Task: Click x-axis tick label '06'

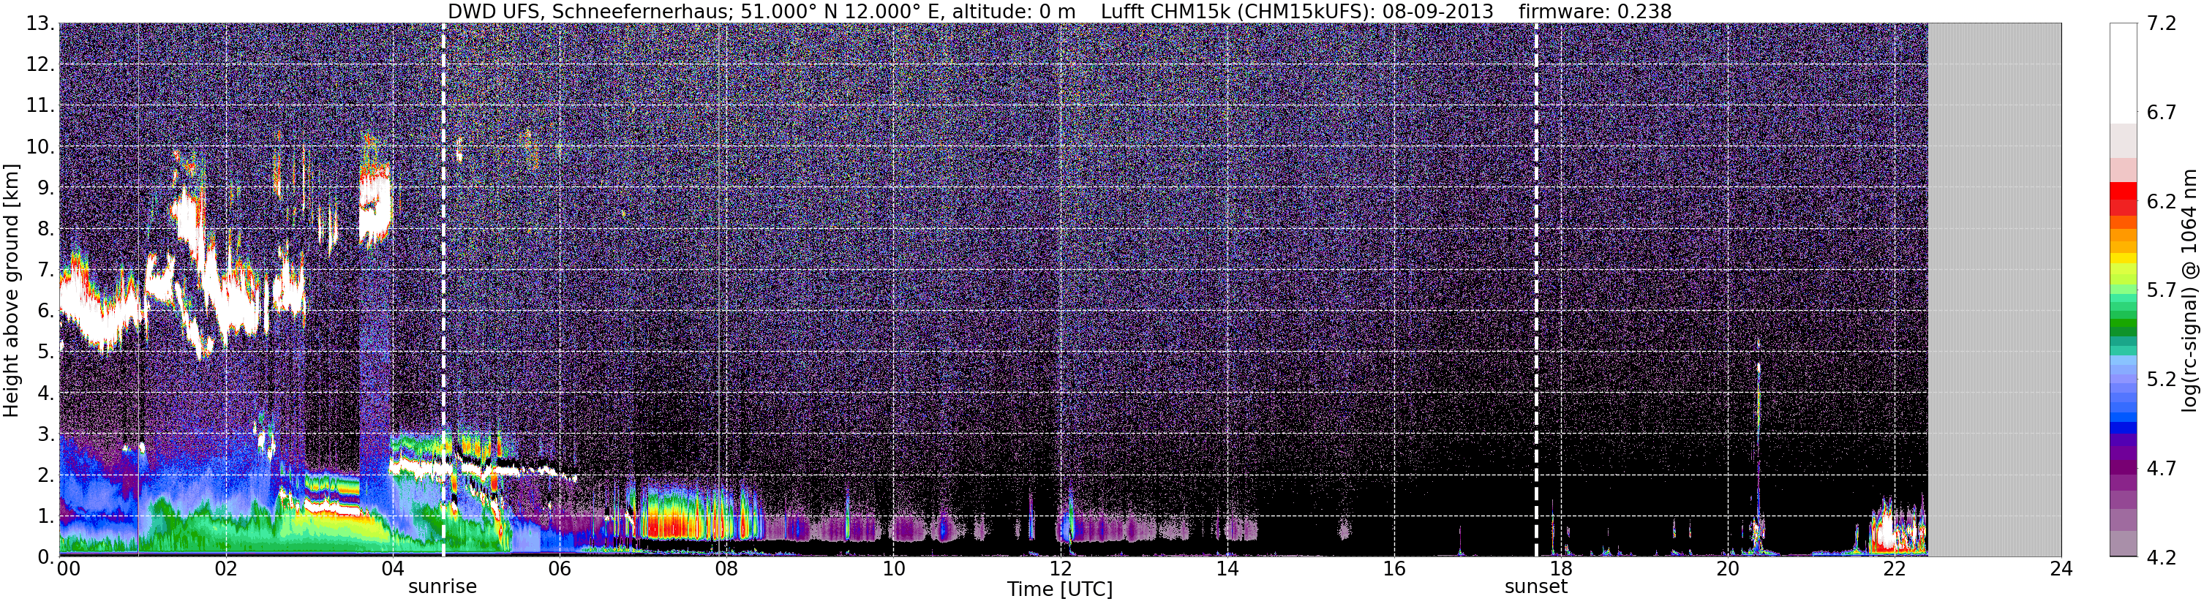Action: click(560, 569)
